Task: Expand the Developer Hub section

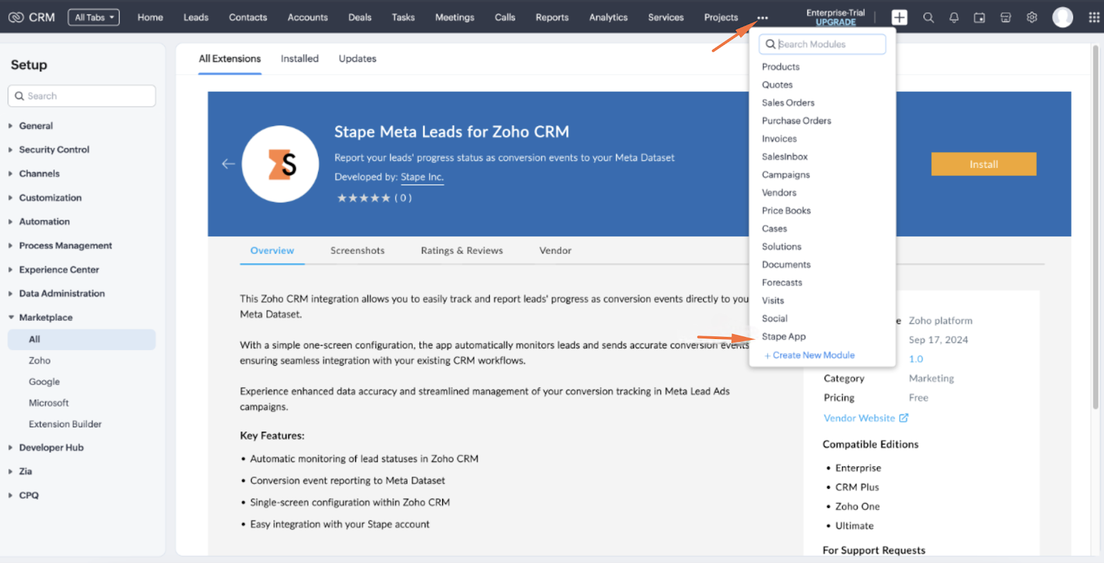Action: click(x=51, y=448)
